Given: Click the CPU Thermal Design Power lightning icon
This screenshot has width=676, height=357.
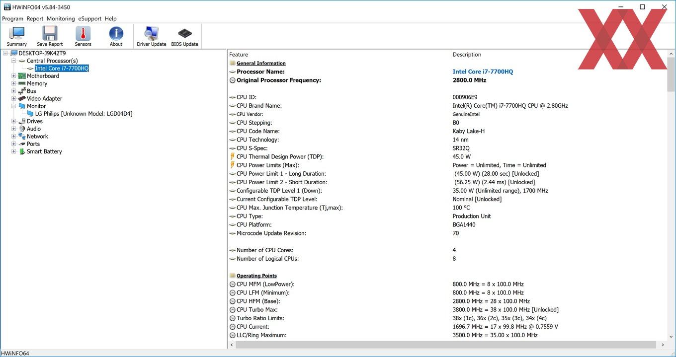Looking at the screenshot, I should click(x=232, y=156).
